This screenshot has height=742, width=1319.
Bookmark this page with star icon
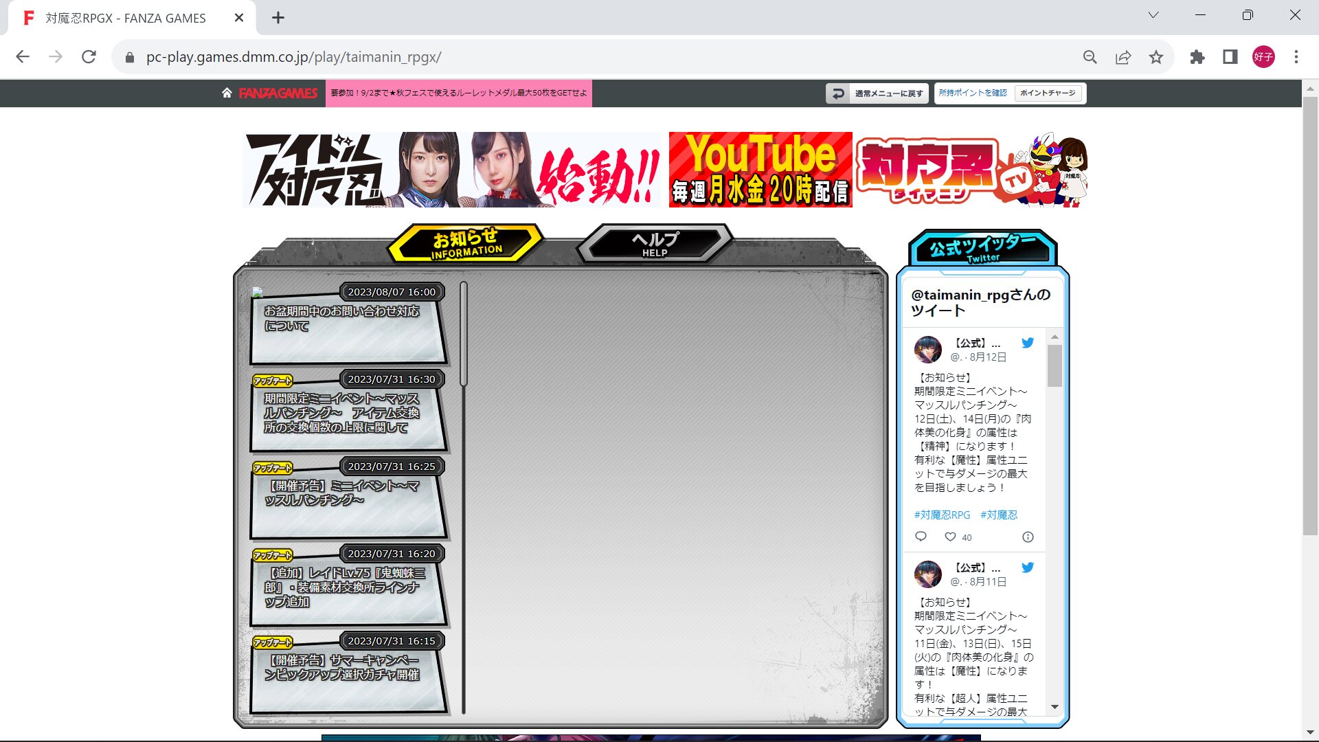[1156, 57]
